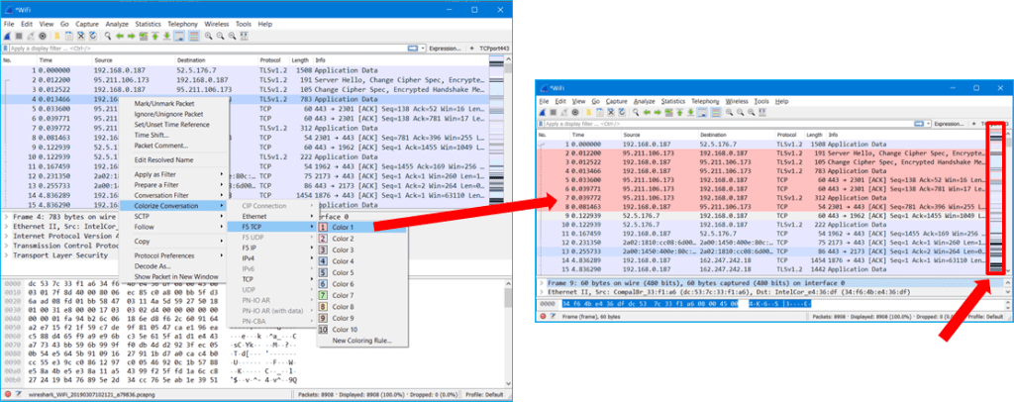Open capture file properties icon in left status bar
The image size is (1014, 402).
click(x=18, y=394)
